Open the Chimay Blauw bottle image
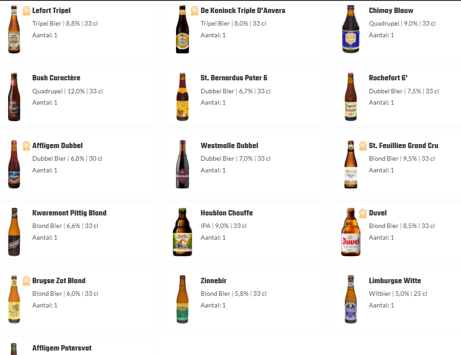461x355 pixels. point(351,30)
